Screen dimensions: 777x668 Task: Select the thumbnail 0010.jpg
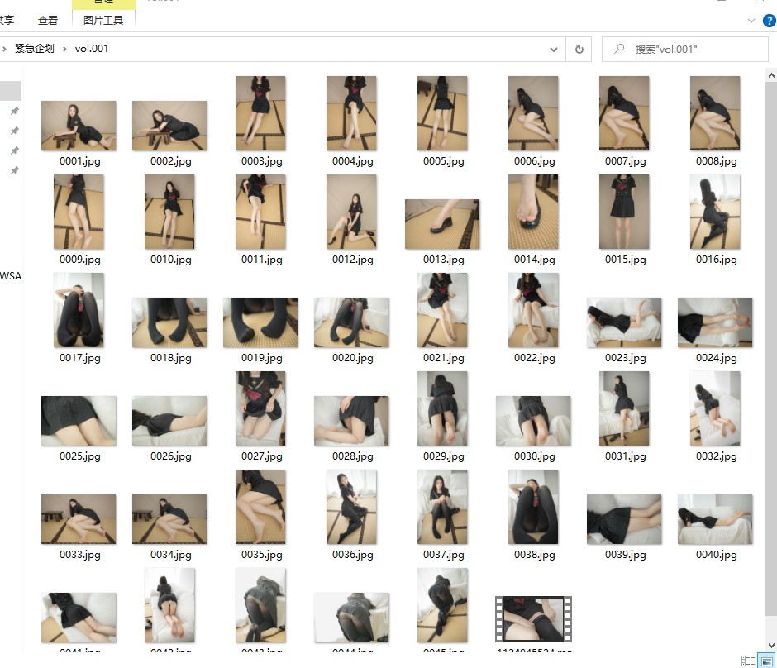(169, 212)
